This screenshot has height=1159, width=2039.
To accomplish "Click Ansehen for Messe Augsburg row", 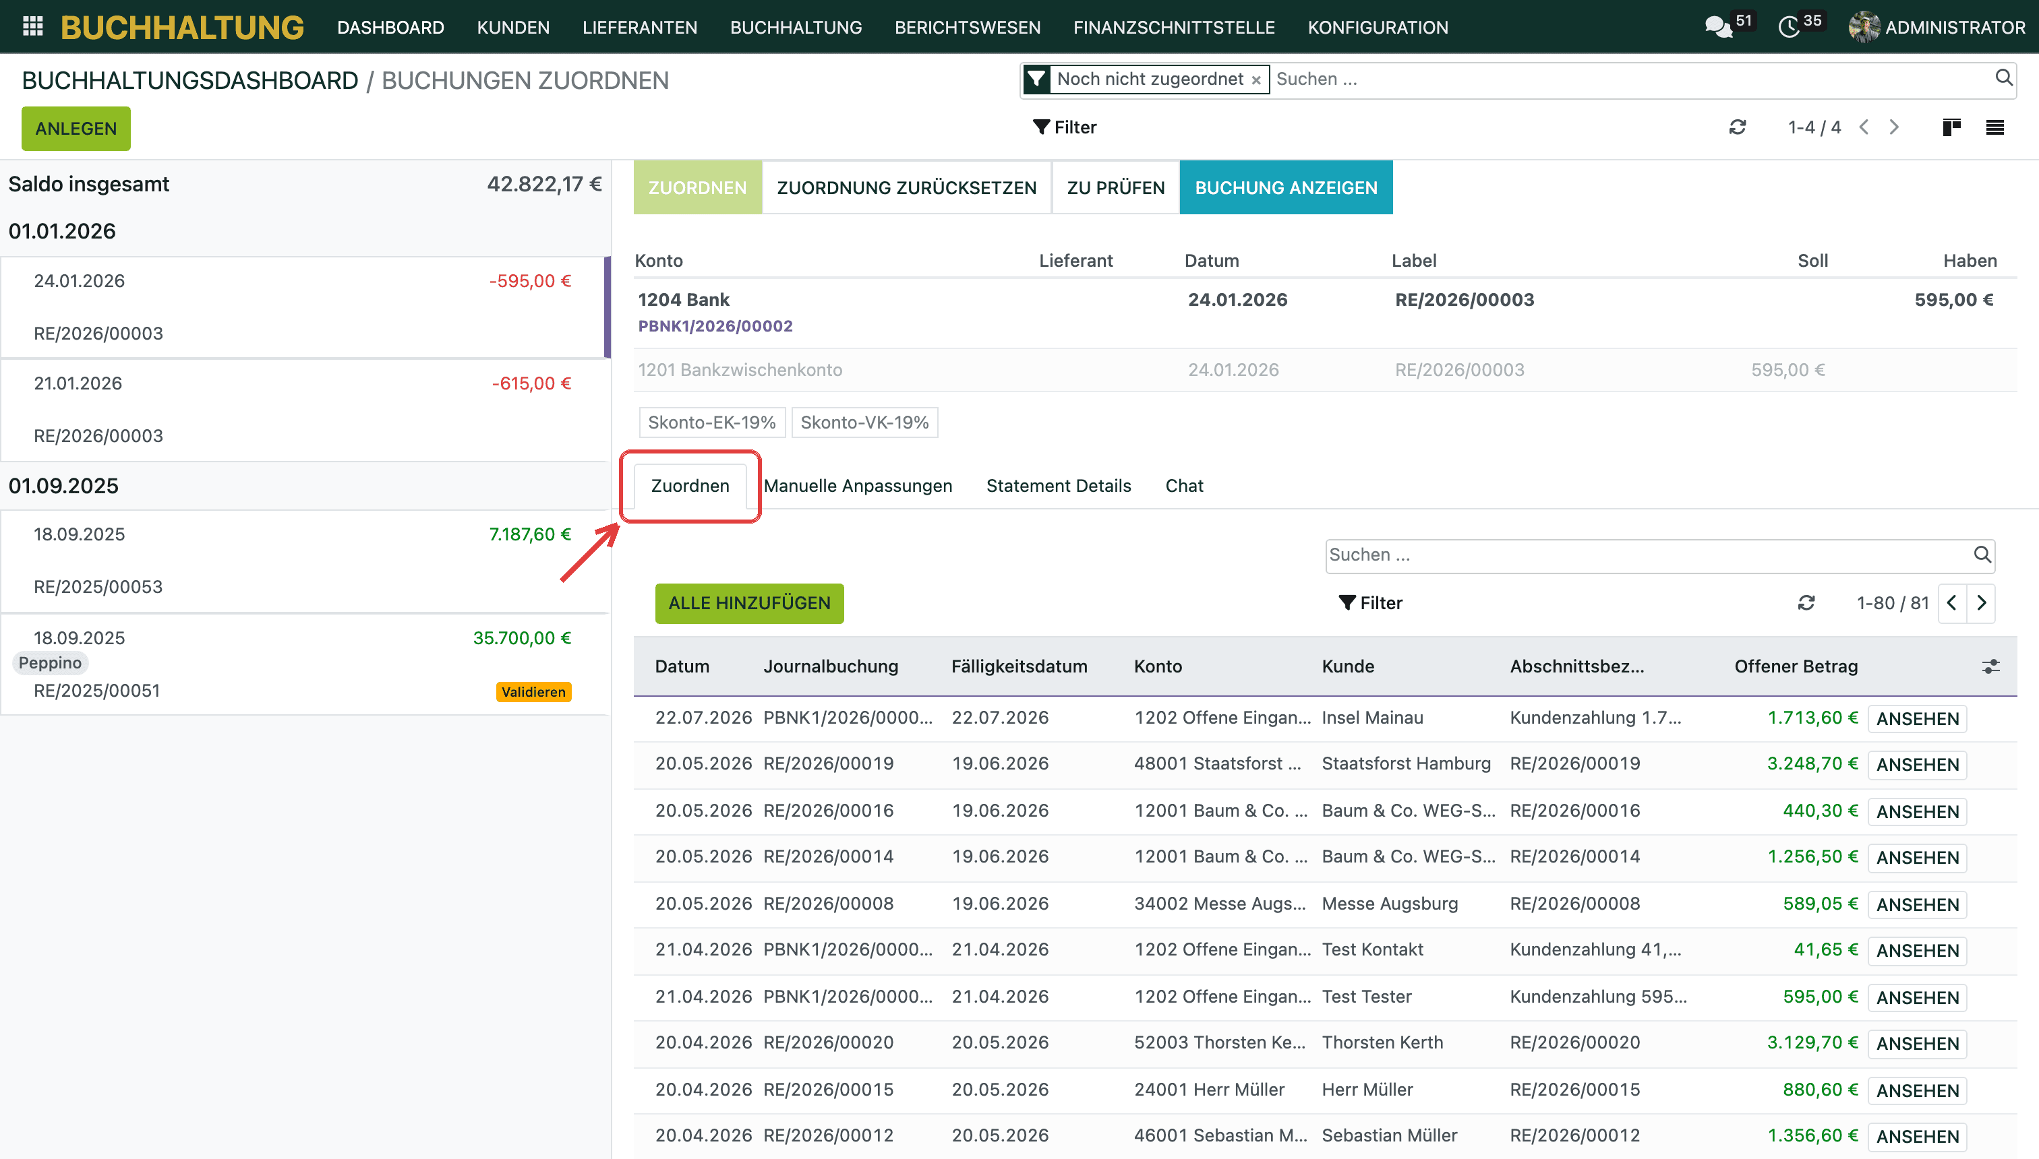I will pos(1917,905).
